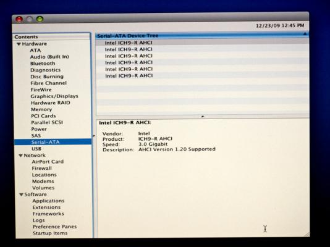Image resolution: width=330 pixels, height=247 pixels.
Task: Click the window resize corner grip
Action: (x=307, y=234)
